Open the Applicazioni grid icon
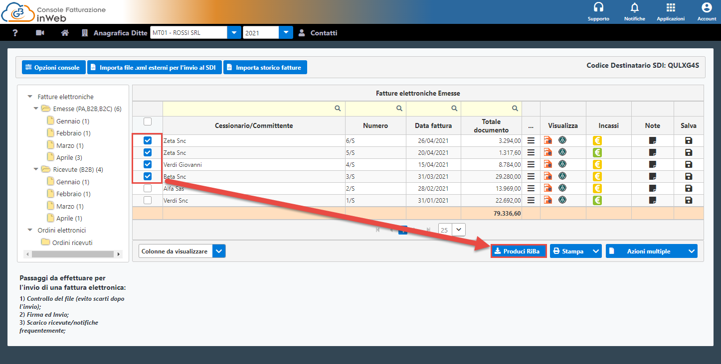 671,7
